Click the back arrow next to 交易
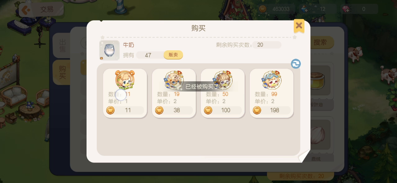 click(x=26, y=10)
